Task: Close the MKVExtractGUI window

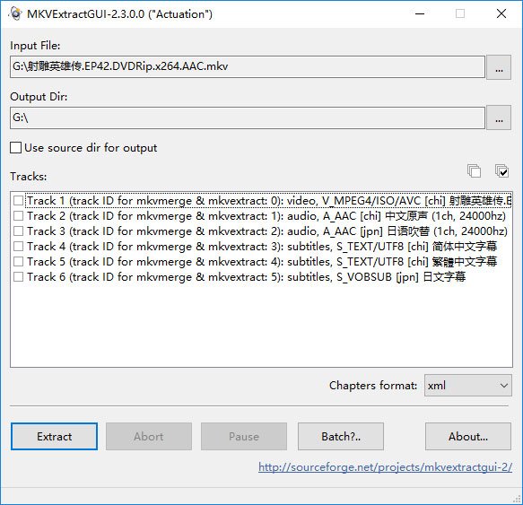Action: coord(501,13)
